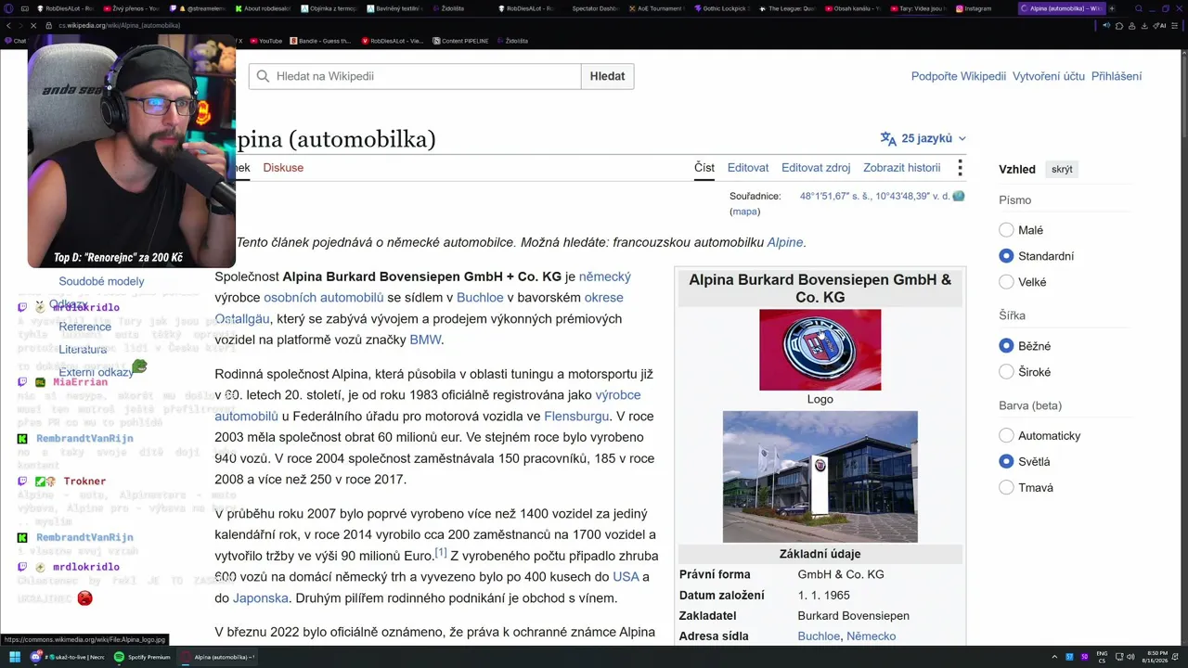Open the taskbar volume icon
The image size is (1188, 668).
coord(1130,657)
